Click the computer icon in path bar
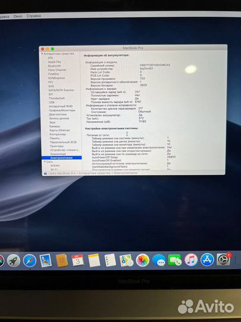241x322 pixels. click(45, 174)
